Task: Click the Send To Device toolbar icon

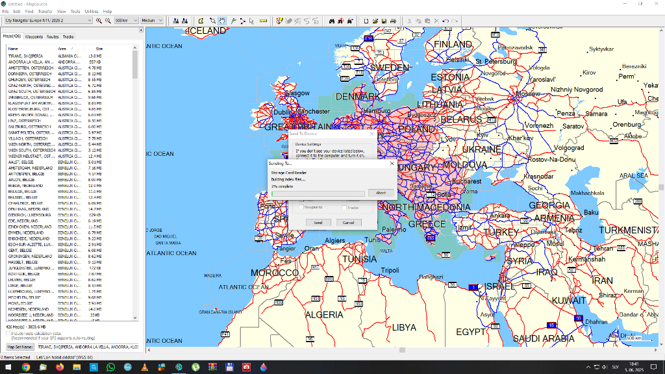Action: pos(175,21)
